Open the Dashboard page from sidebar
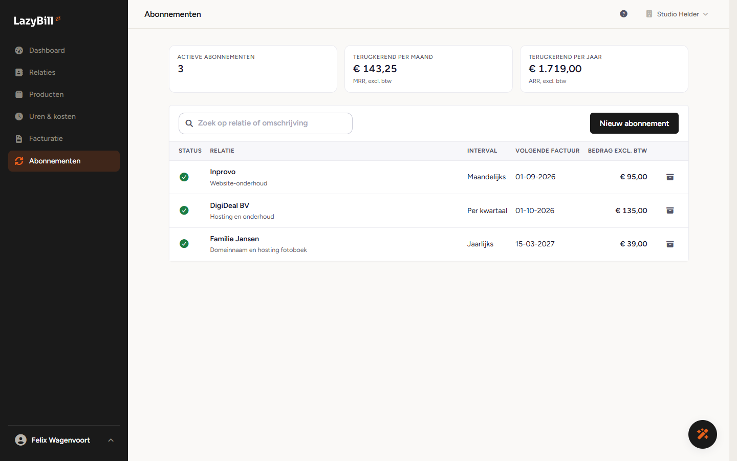This screenshot has height=461, width=737. coord(64,50)
